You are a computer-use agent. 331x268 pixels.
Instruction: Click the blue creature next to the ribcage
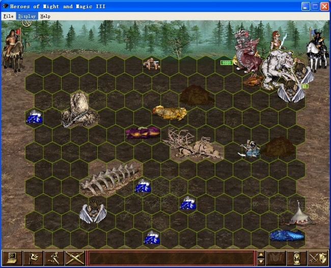tap(143, 186)
